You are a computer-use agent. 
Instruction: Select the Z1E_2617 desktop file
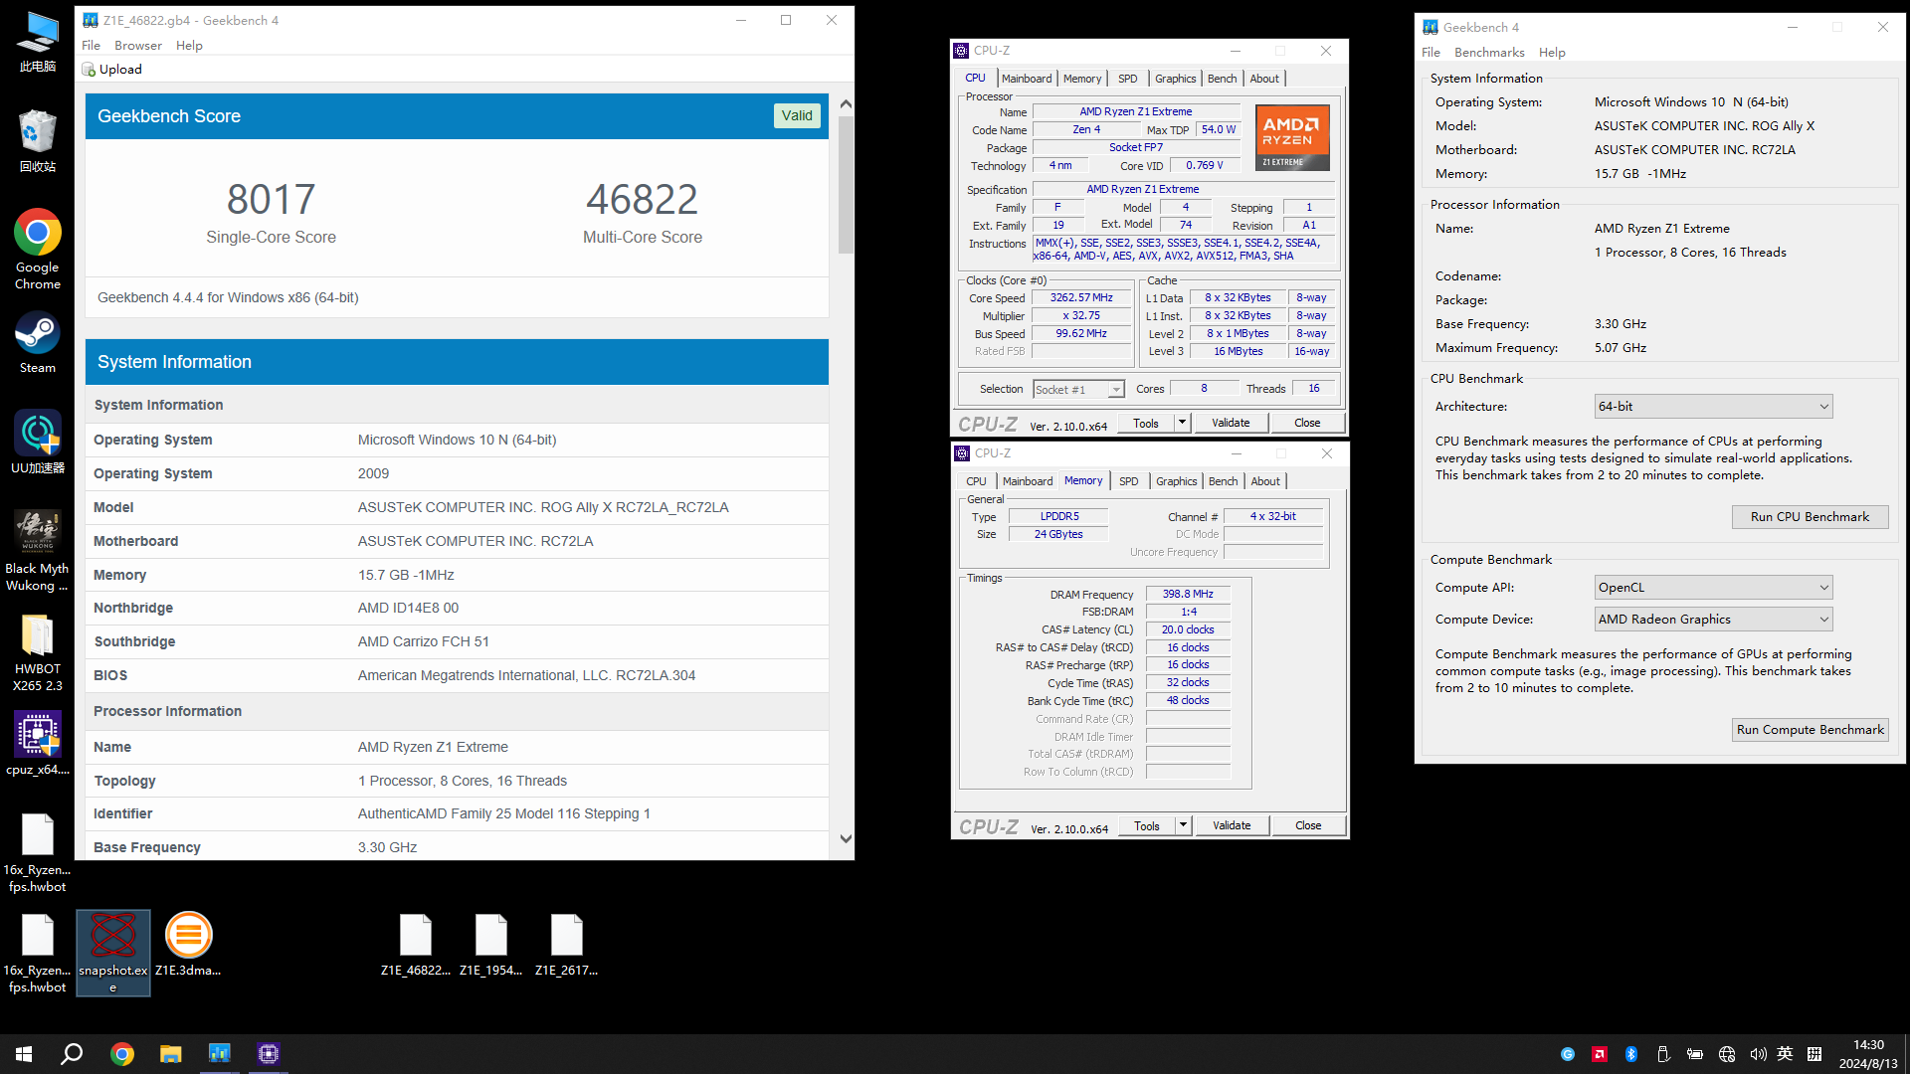click(x=567, y=944)
